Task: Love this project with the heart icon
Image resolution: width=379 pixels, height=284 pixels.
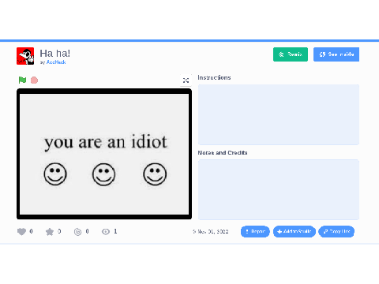Action: [21, 232]
